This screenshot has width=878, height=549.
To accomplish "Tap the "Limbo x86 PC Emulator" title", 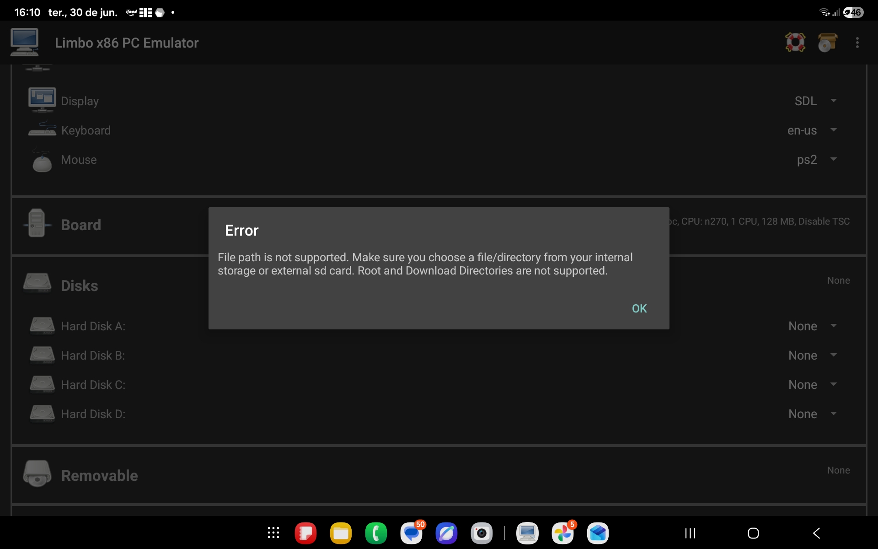I will click(x=127, y=43).
